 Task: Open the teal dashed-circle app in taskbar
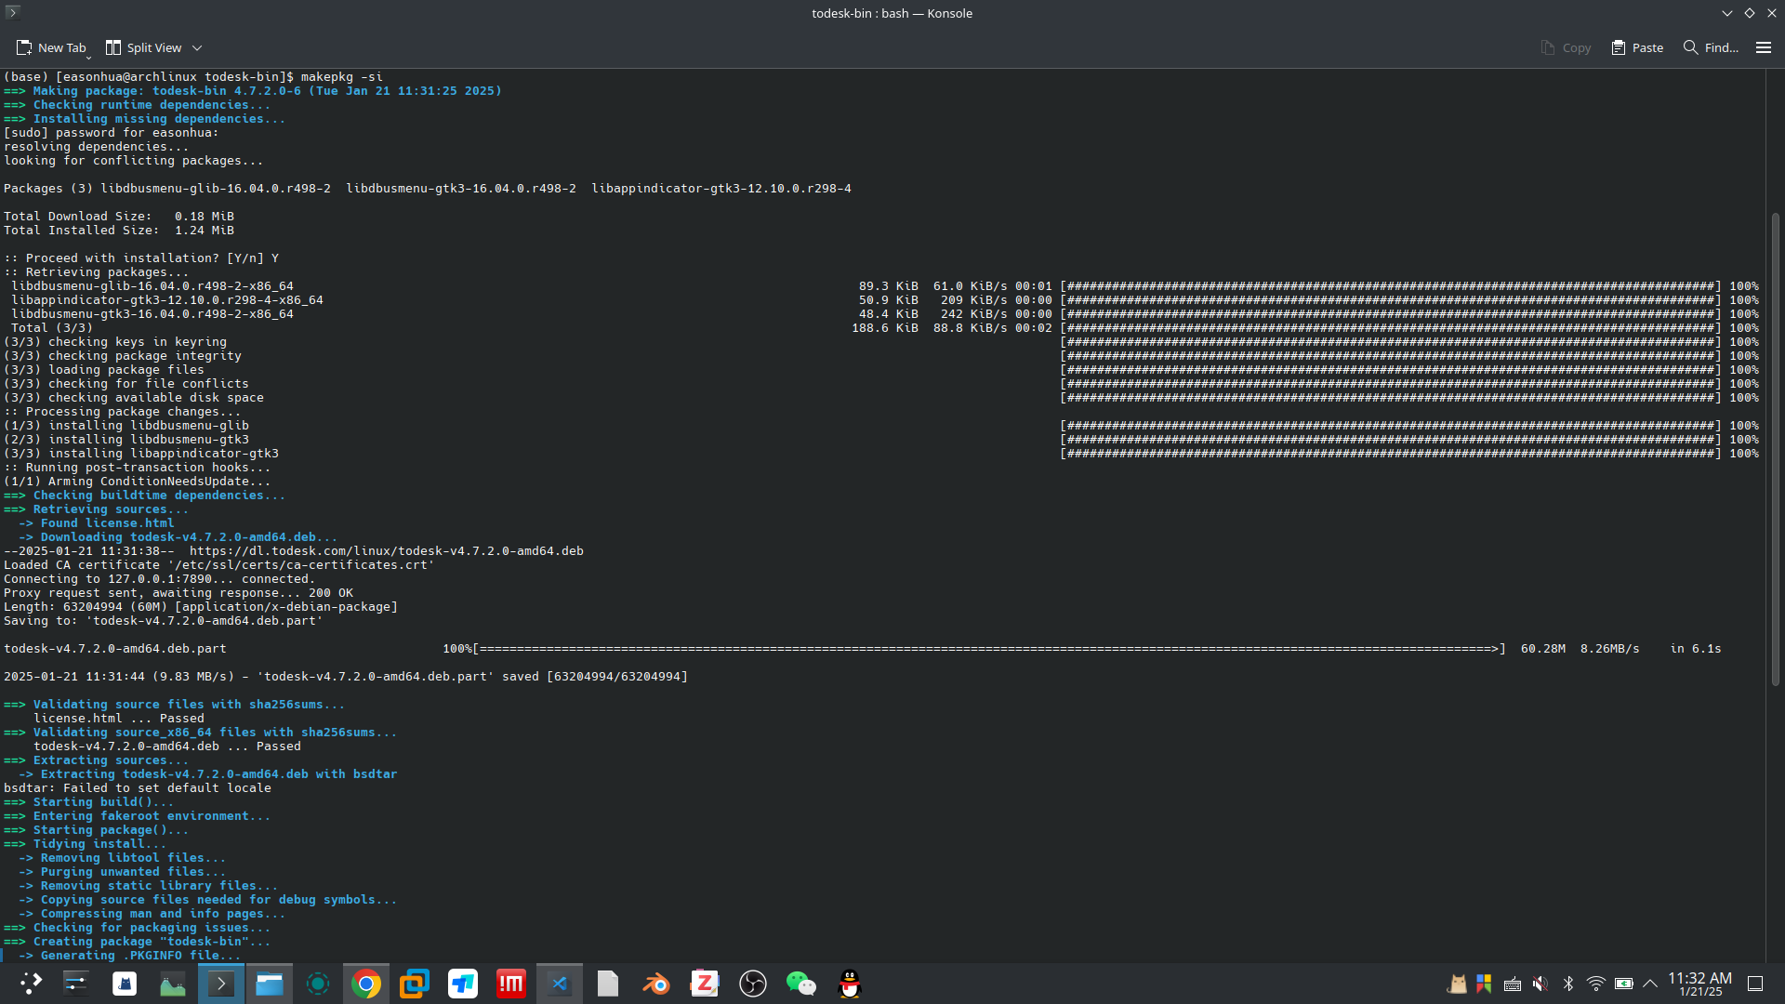[318, 984]
